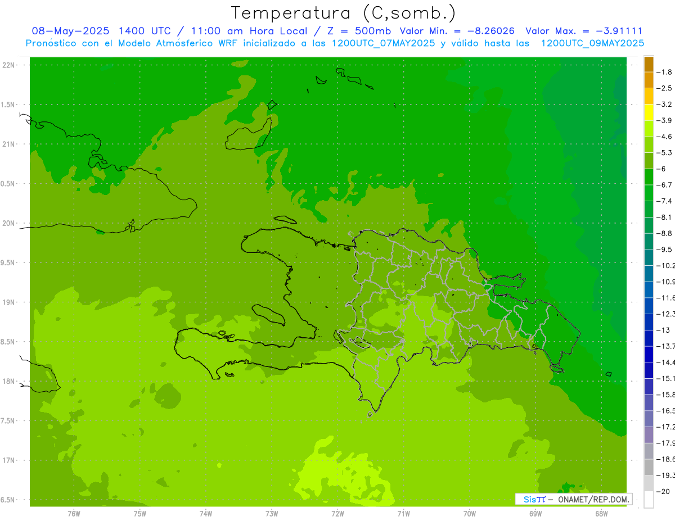Click the "-19.3" colorbar value

pyautogui.click(x=666, y=475)
